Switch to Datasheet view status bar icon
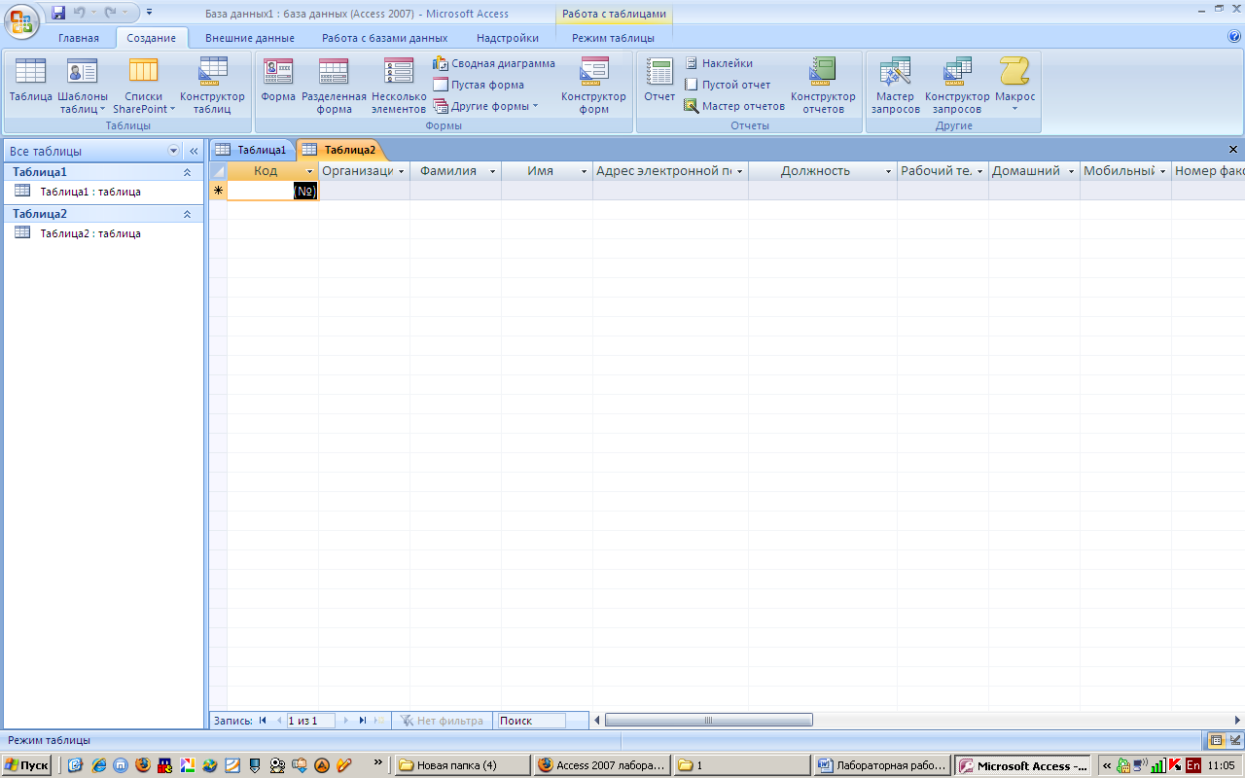This screenshot has height=778, width=1245. click(1216, 740)
